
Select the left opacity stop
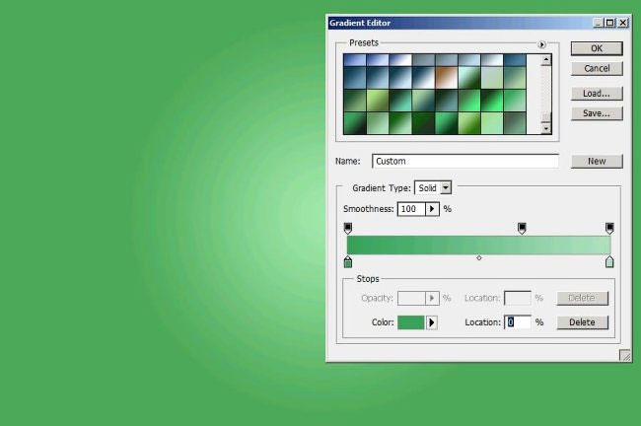[348, 228]
